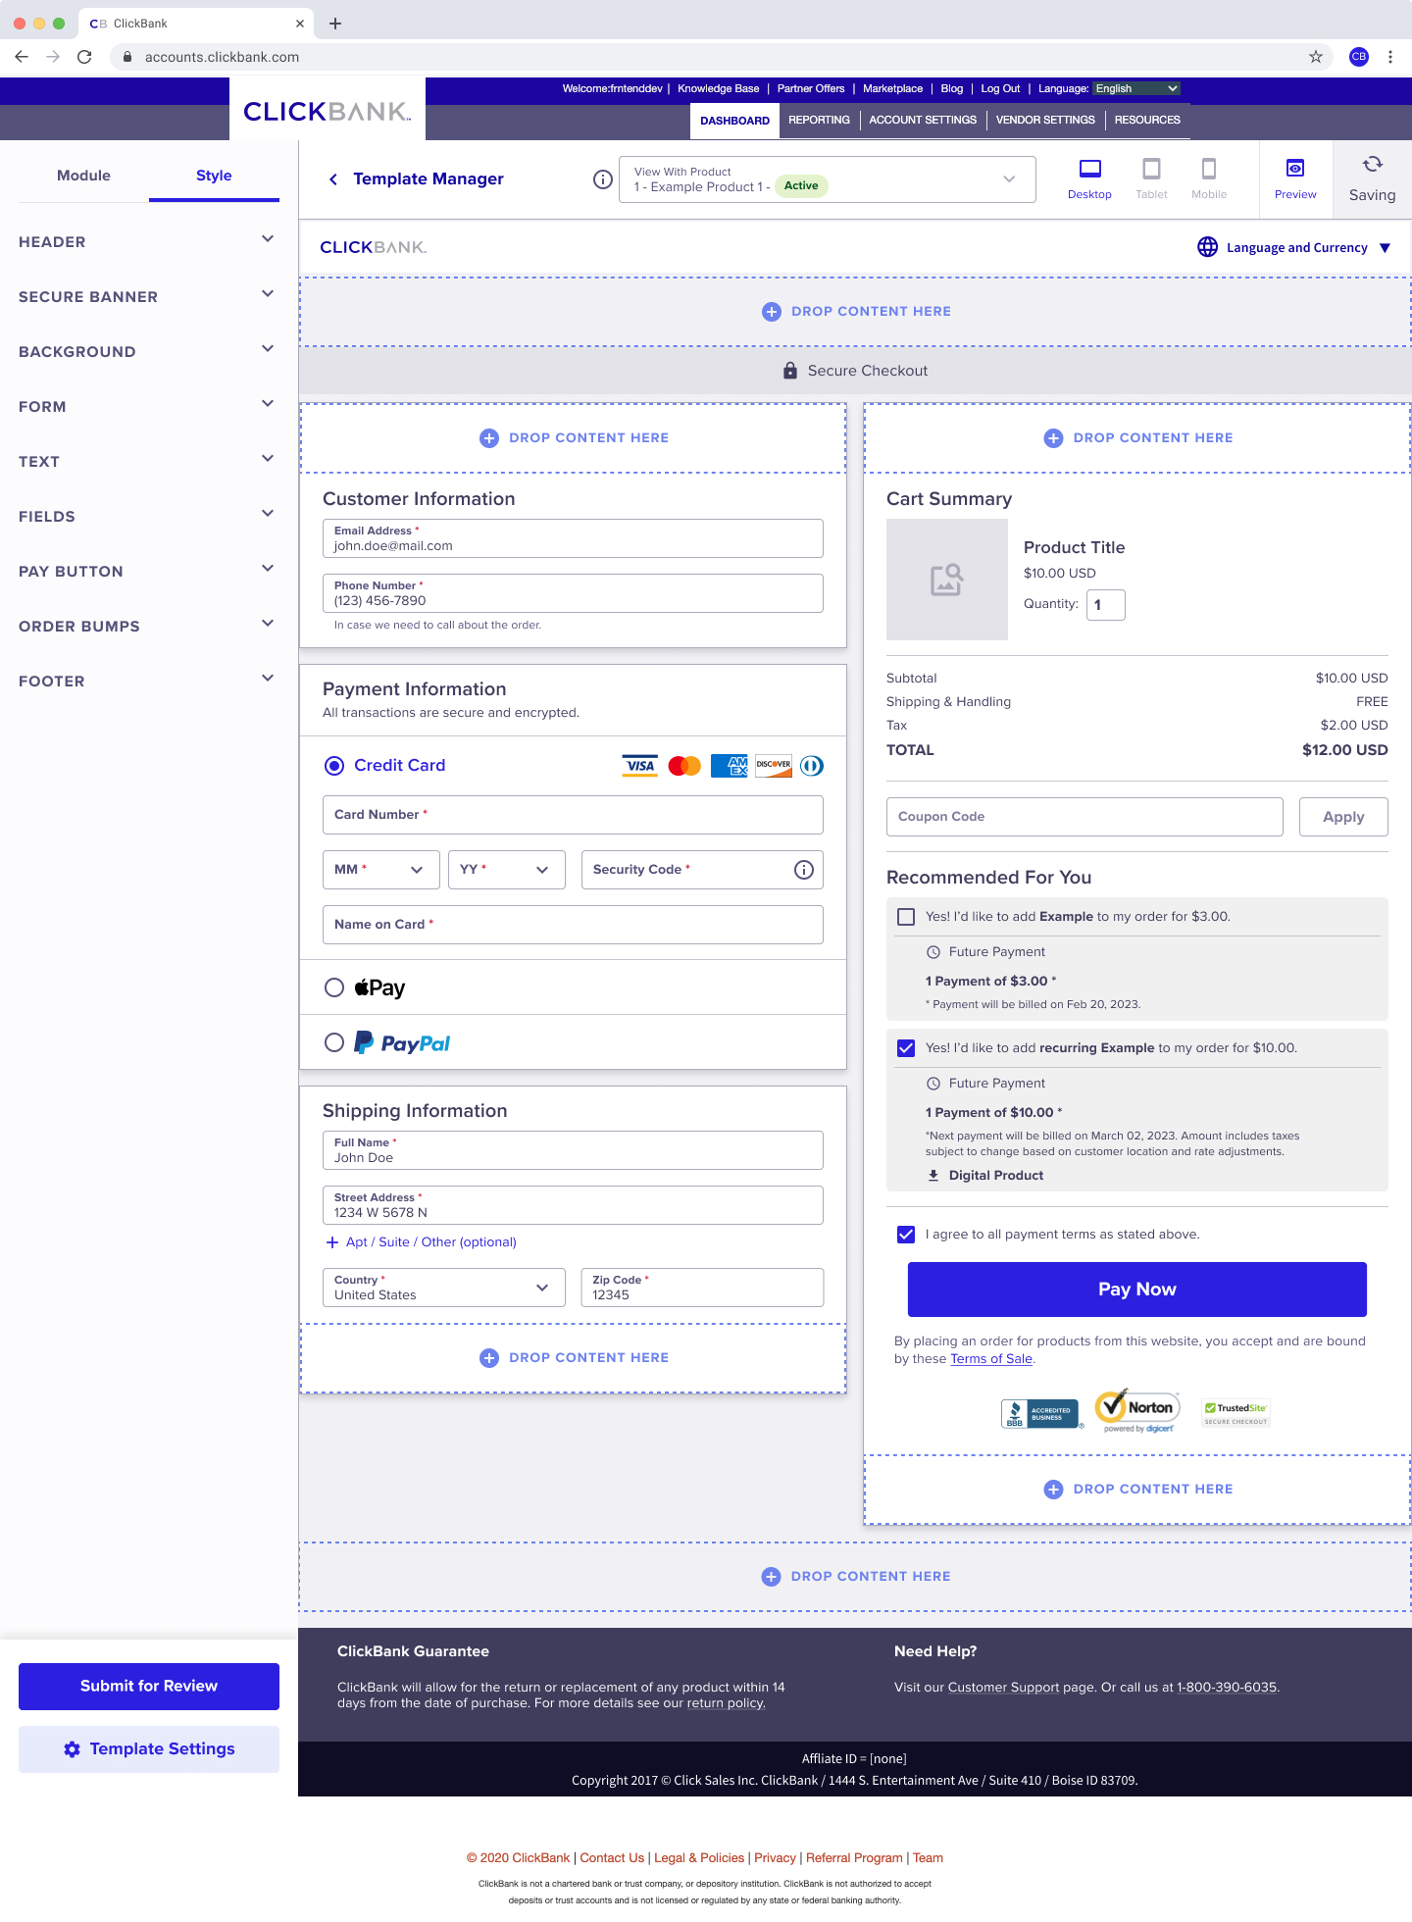Open the RESOURCES menu
The image size is (1412, 1922).
[1147, 120]
